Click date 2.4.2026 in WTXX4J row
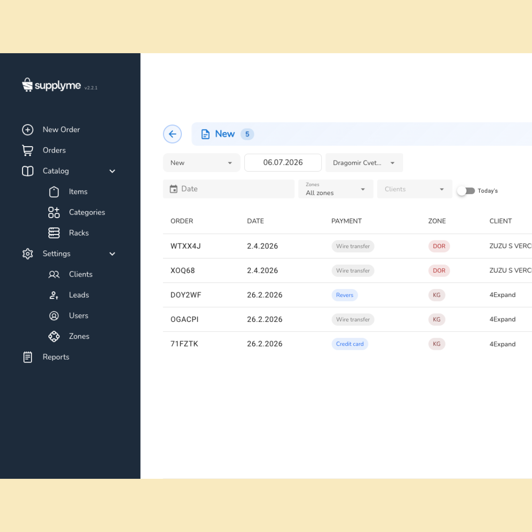This screenshot has height=532, width=532. [262, 246]
